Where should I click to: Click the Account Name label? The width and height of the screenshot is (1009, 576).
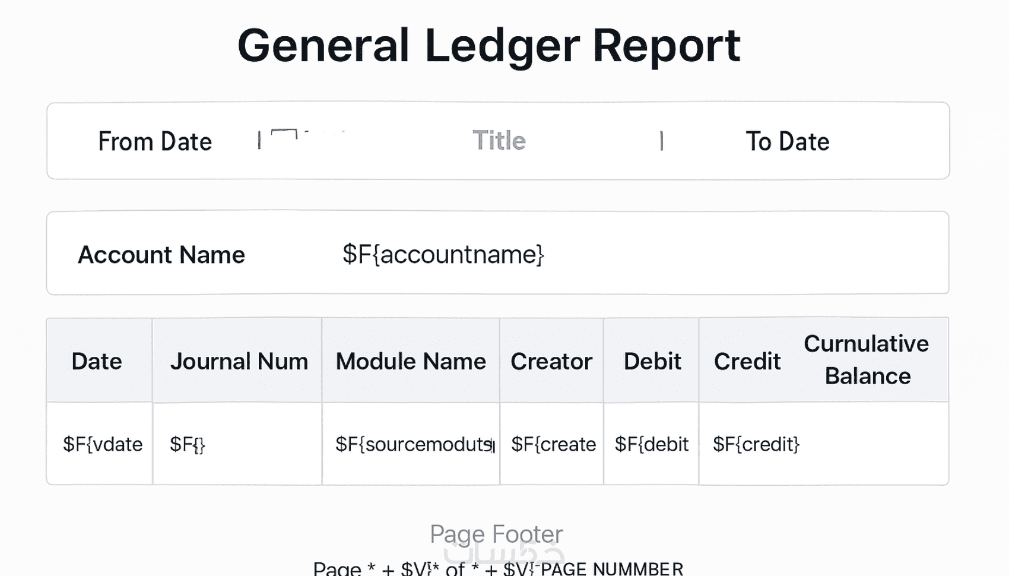161,255
